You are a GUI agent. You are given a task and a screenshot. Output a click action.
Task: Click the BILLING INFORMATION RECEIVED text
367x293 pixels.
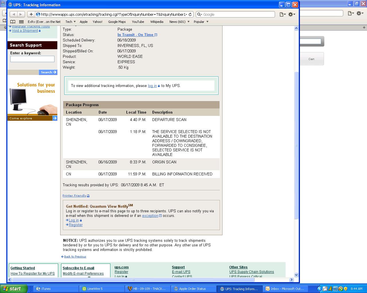182,174
